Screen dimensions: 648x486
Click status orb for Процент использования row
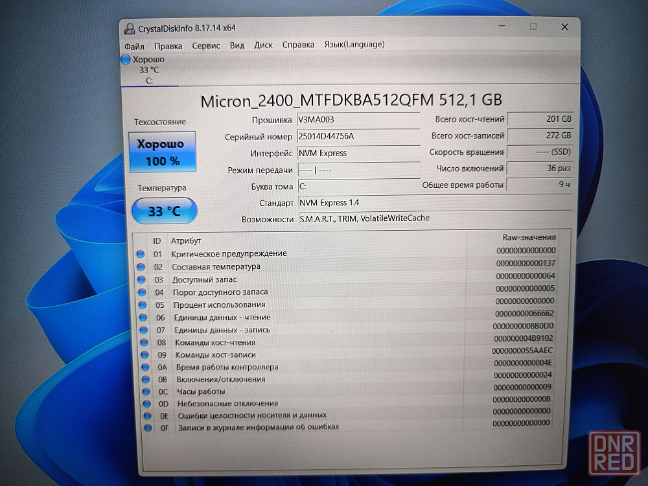pyautogui.click(x=141, y=305)
